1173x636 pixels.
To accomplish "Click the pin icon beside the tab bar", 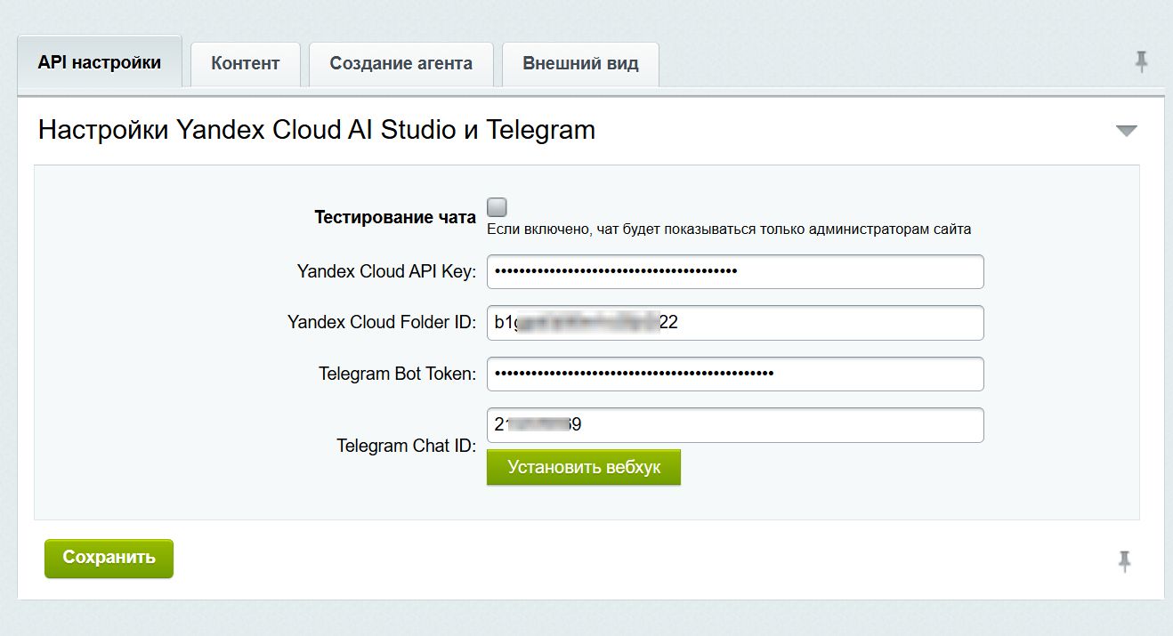I will [x=1141, y=61].
